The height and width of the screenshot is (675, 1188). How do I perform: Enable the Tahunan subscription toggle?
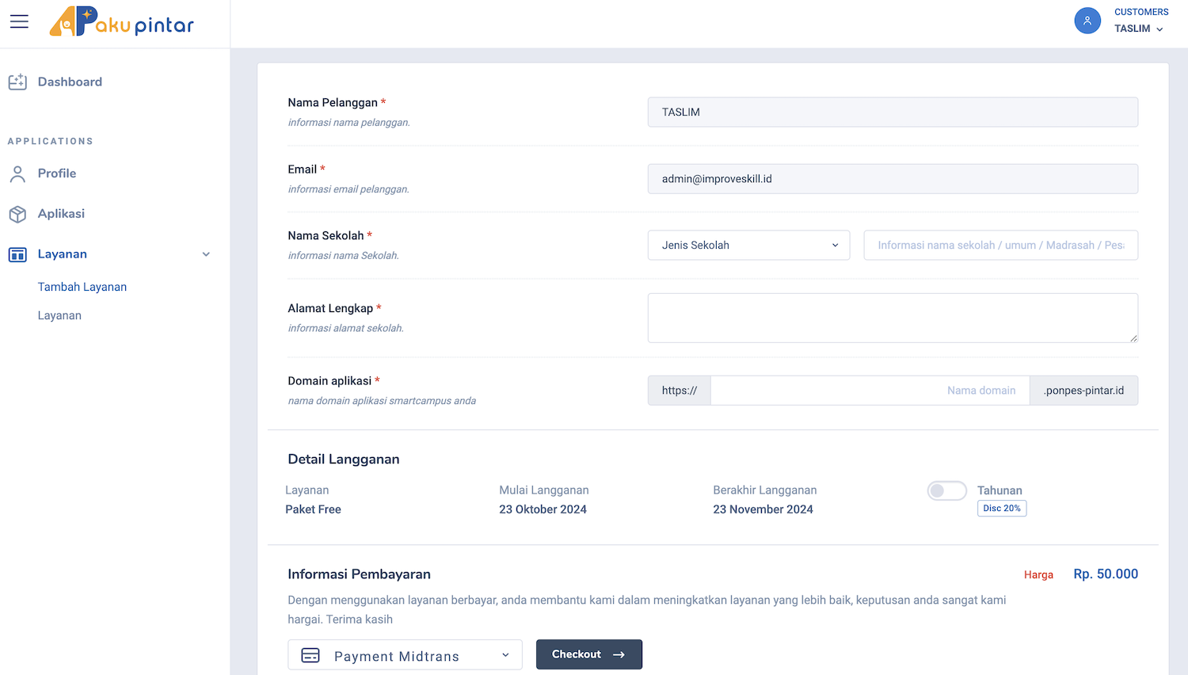[x=946, y=490]
